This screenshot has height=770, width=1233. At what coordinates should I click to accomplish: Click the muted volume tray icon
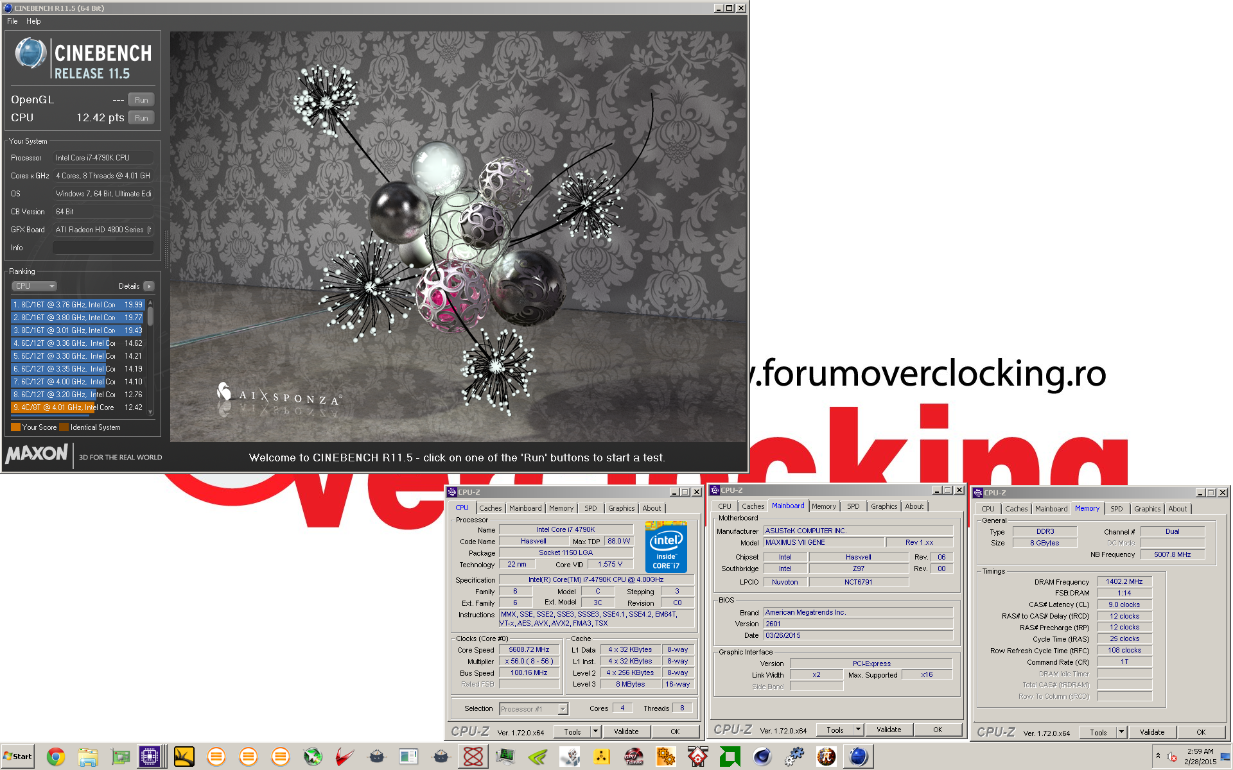click(1172, 757)
